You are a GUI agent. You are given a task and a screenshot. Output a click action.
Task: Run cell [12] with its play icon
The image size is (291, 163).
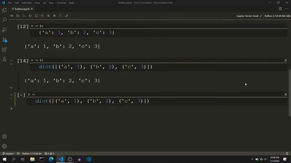pyautogui.click(x=32, y=26)
